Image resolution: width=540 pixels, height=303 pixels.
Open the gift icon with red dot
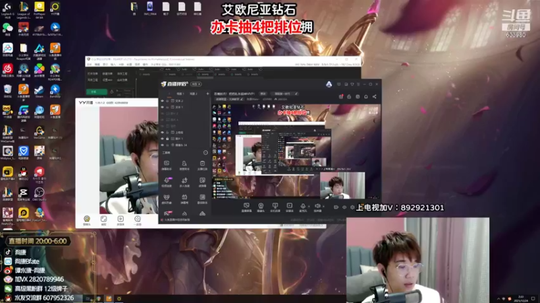(341, 96)
